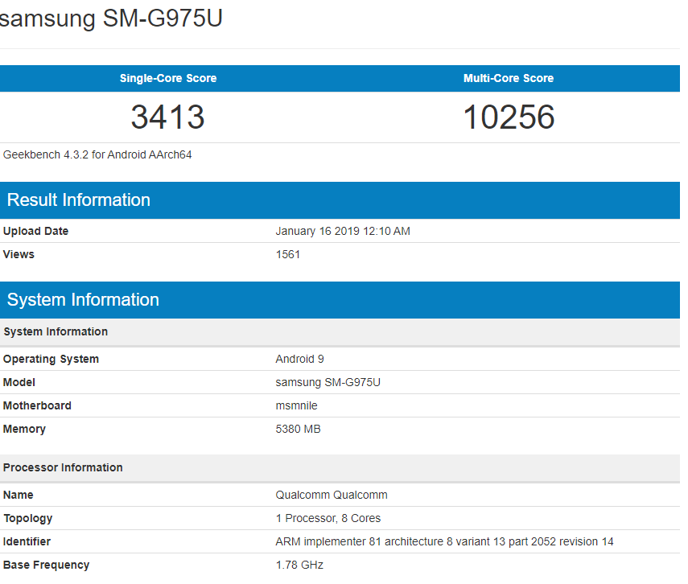Image resolution: width=688 pixels, height=584 pixels.
Task: Click the Android 9 value
Action: pos(299,359)
